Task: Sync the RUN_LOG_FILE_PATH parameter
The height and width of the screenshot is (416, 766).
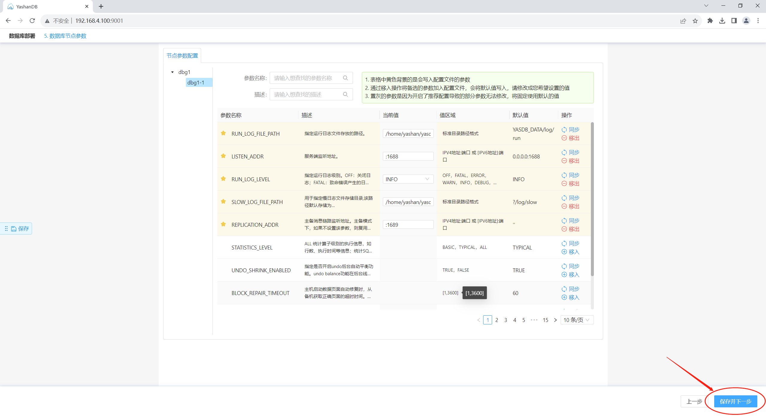Action: [x=571, y=130]
